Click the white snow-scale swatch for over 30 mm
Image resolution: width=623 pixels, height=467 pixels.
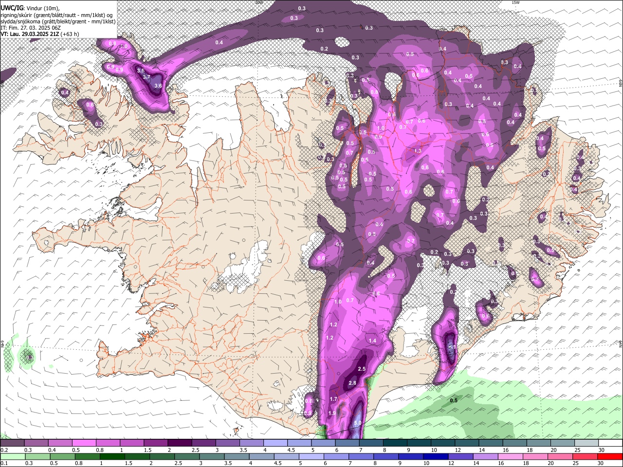click(x=611, y=443)
